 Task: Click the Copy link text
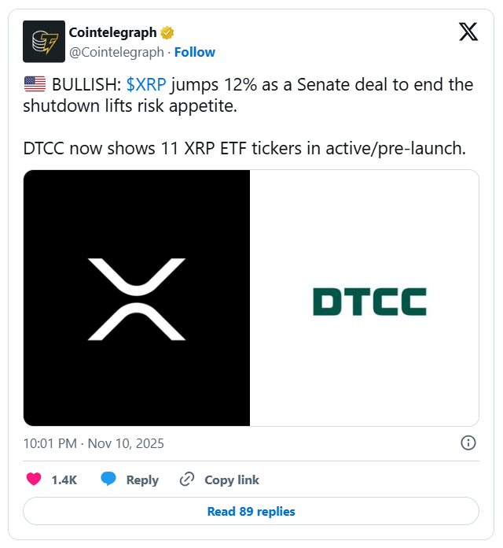tap(232, 479)
